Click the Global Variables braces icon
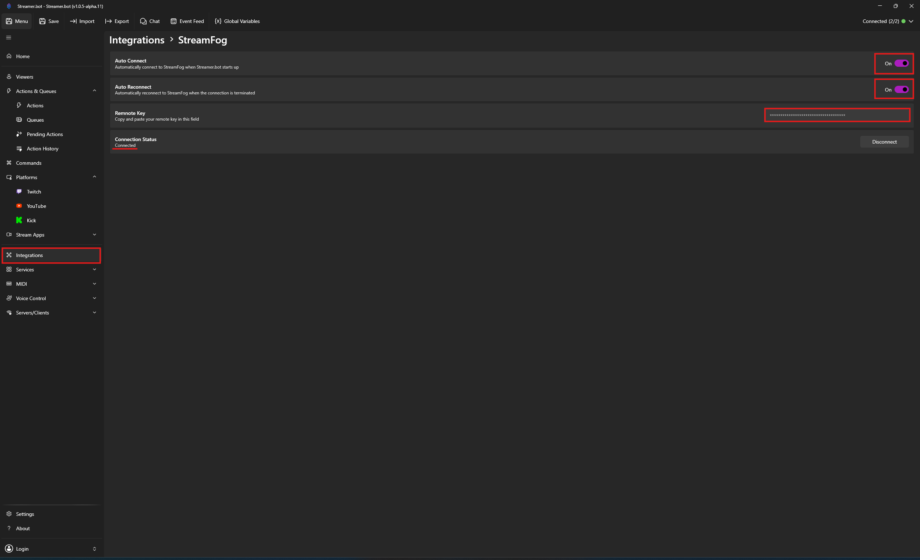 [218, 21]
